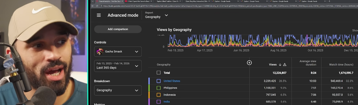
Task: Click the browser address bar URL
Action: (228, 6)
